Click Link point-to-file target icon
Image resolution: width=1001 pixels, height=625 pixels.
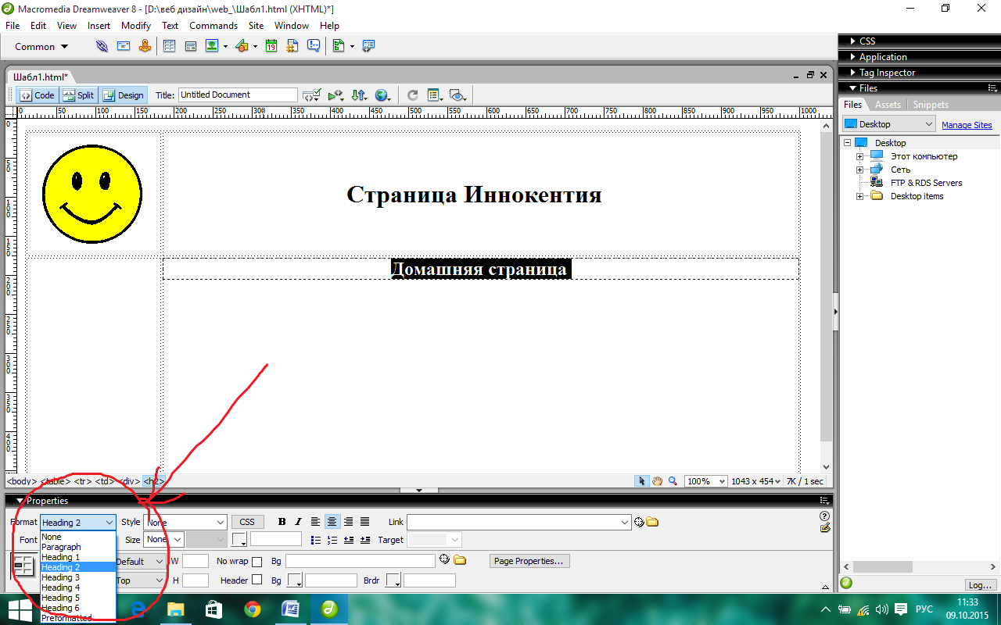639,522
